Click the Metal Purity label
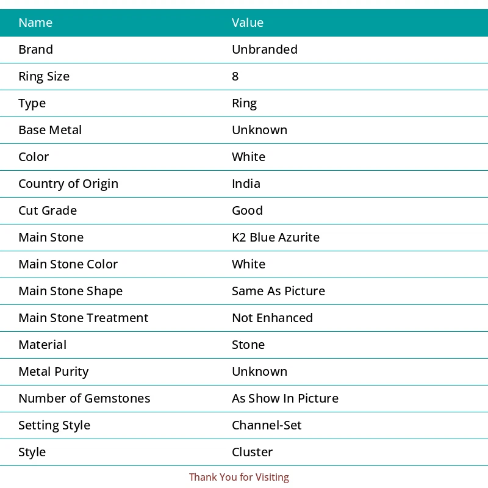This screenshot has height=488, width=488. point(54,371)
